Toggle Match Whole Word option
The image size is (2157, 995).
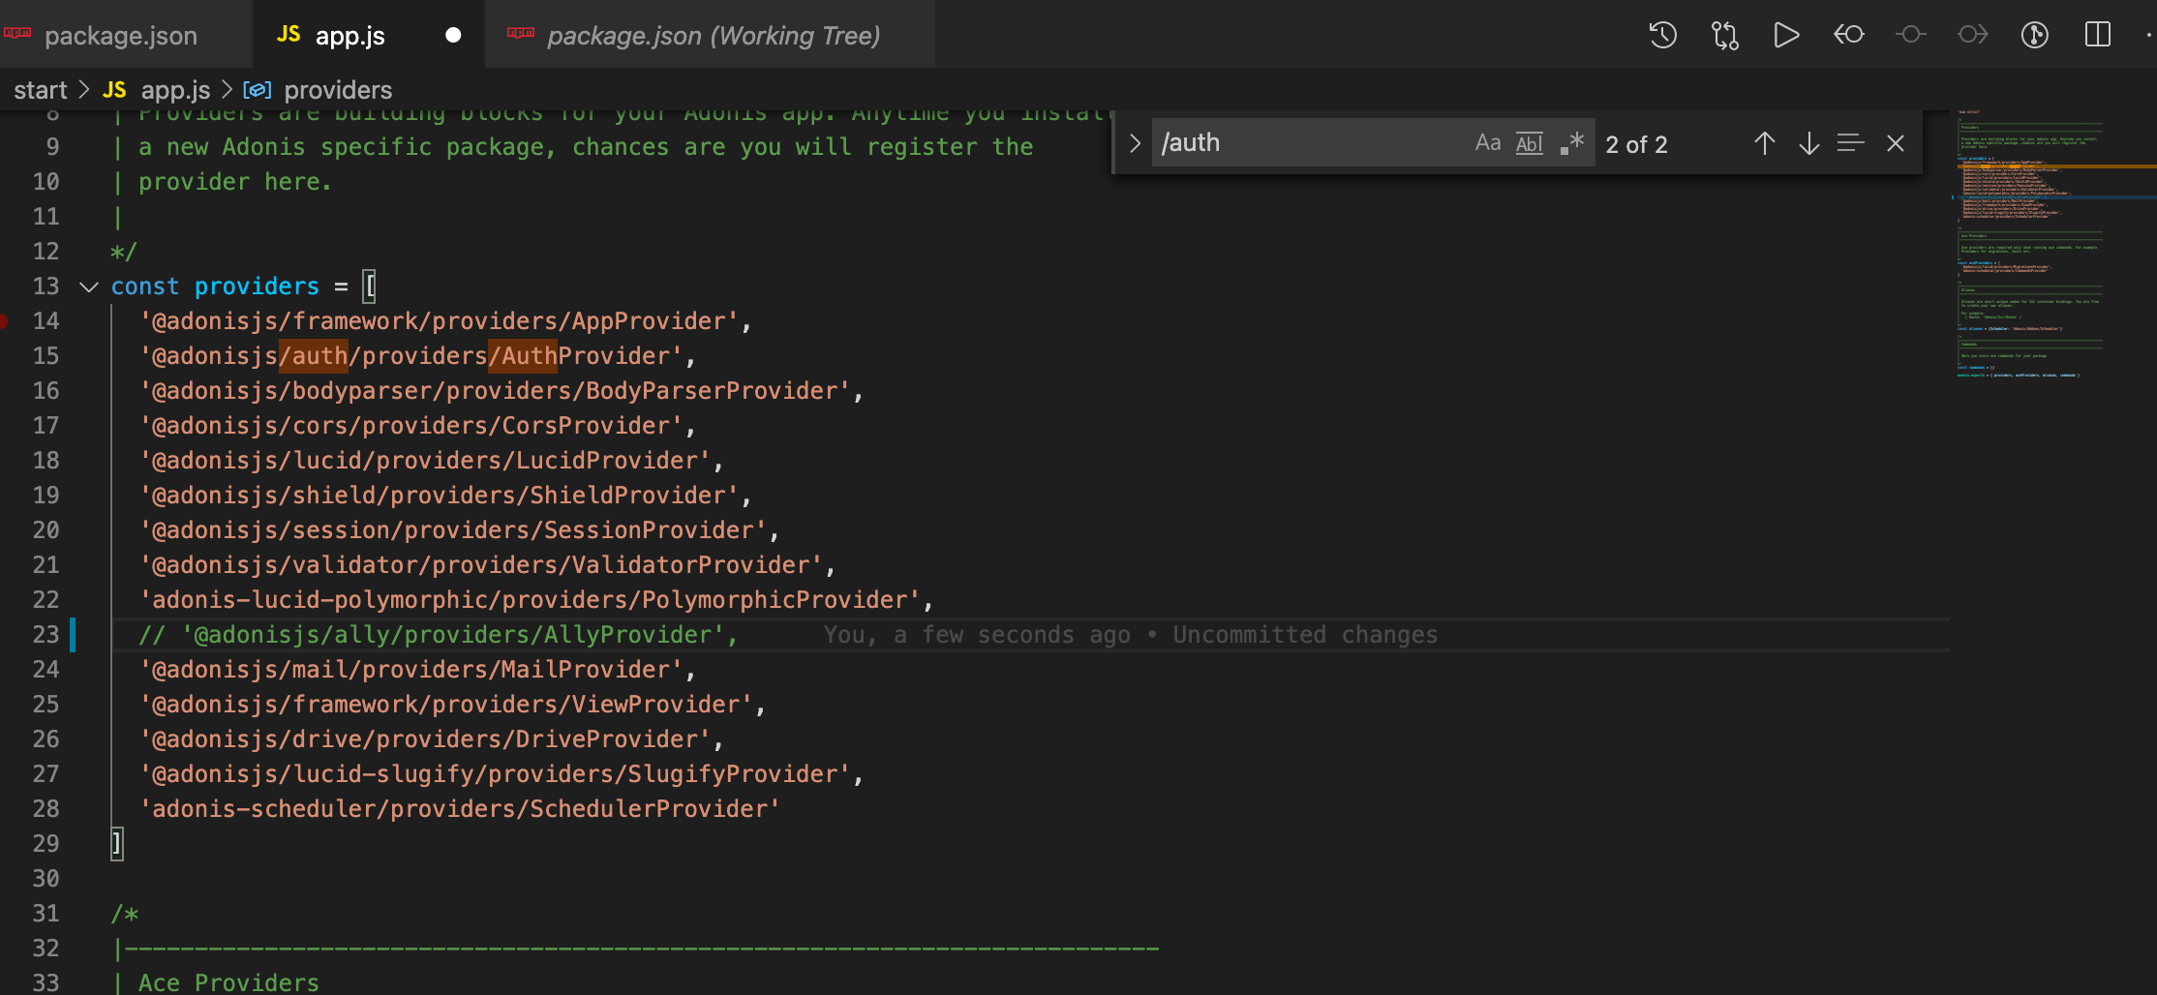pos(1530,143)
